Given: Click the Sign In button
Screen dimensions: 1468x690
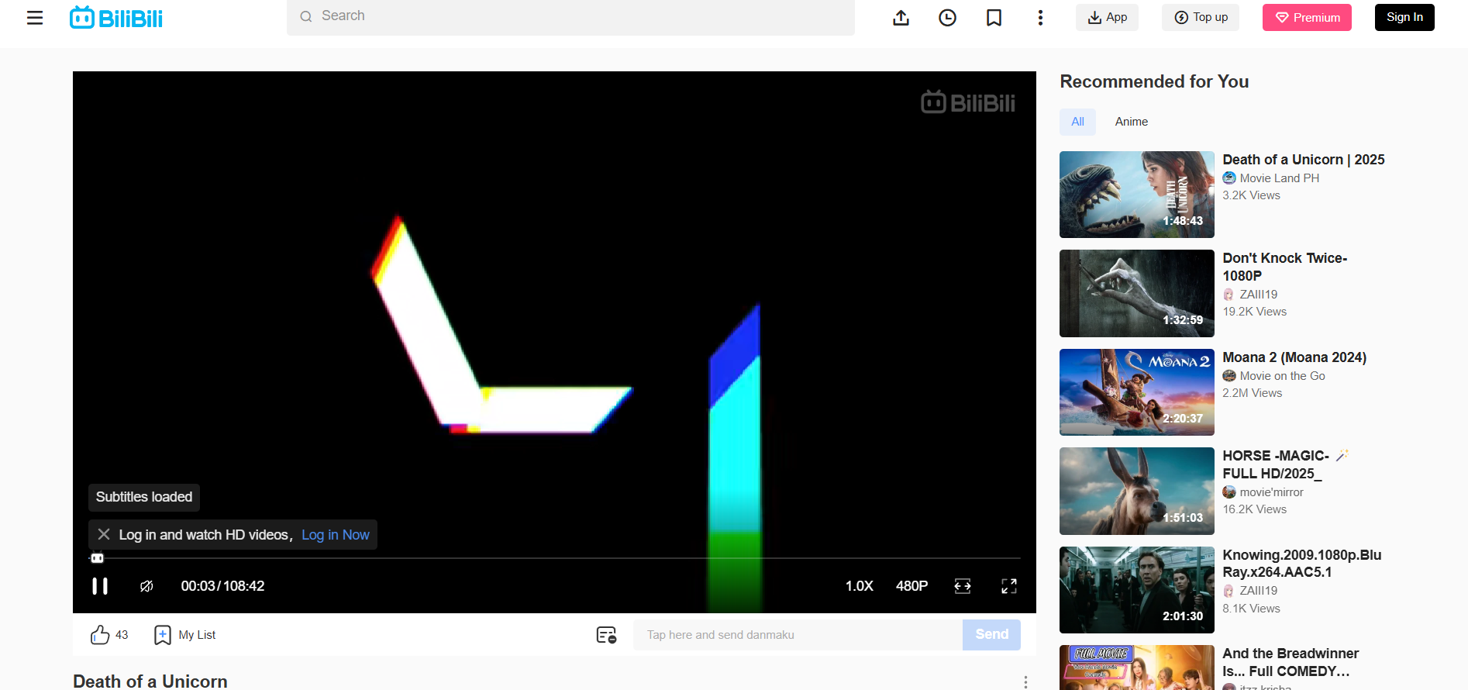Looking at the screenshot, I should coord(1404,17).
